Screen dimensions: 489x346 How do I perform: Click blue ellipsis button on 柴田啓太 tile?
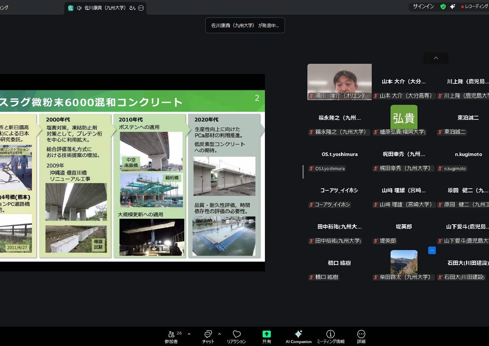point(432,251)
